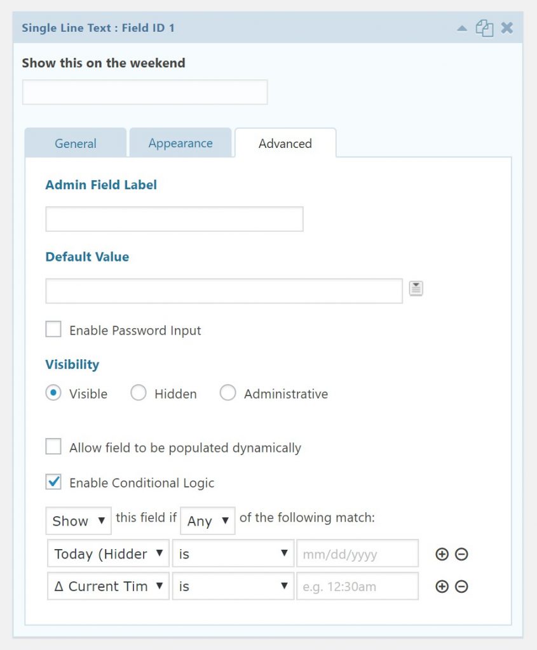This screenshot has width=537, height=650.
Task: Duplicate the field using the copy icon
Action: coord(484,28)
